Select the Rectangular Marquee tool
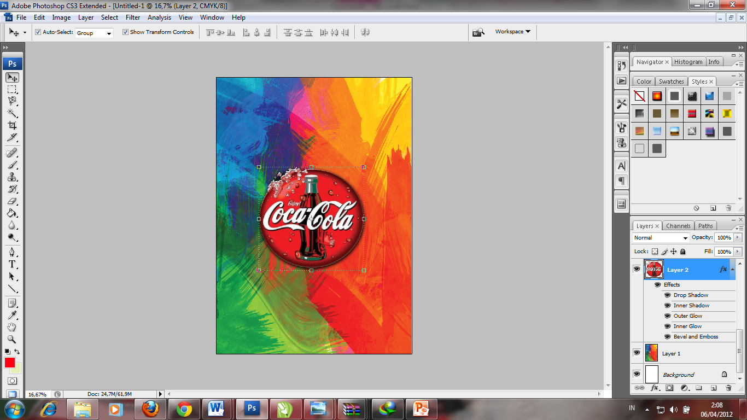The image size is (747, 420). pos(12,89)
